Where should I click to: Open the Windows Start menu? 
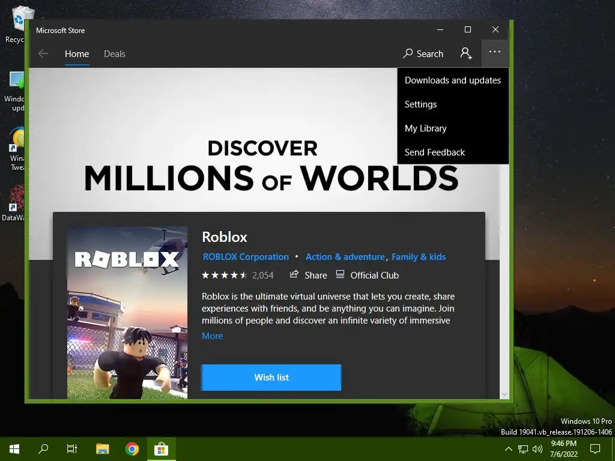coord(14,449)
